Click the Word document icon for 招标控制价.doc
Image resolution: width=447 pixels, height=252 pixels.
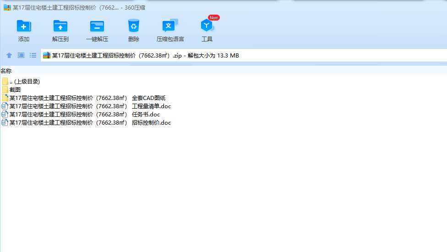[x=5, y=123]
